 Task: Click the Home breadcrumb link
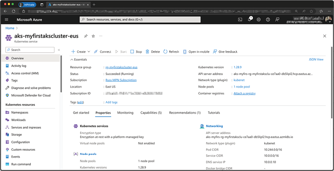(10, 28)
